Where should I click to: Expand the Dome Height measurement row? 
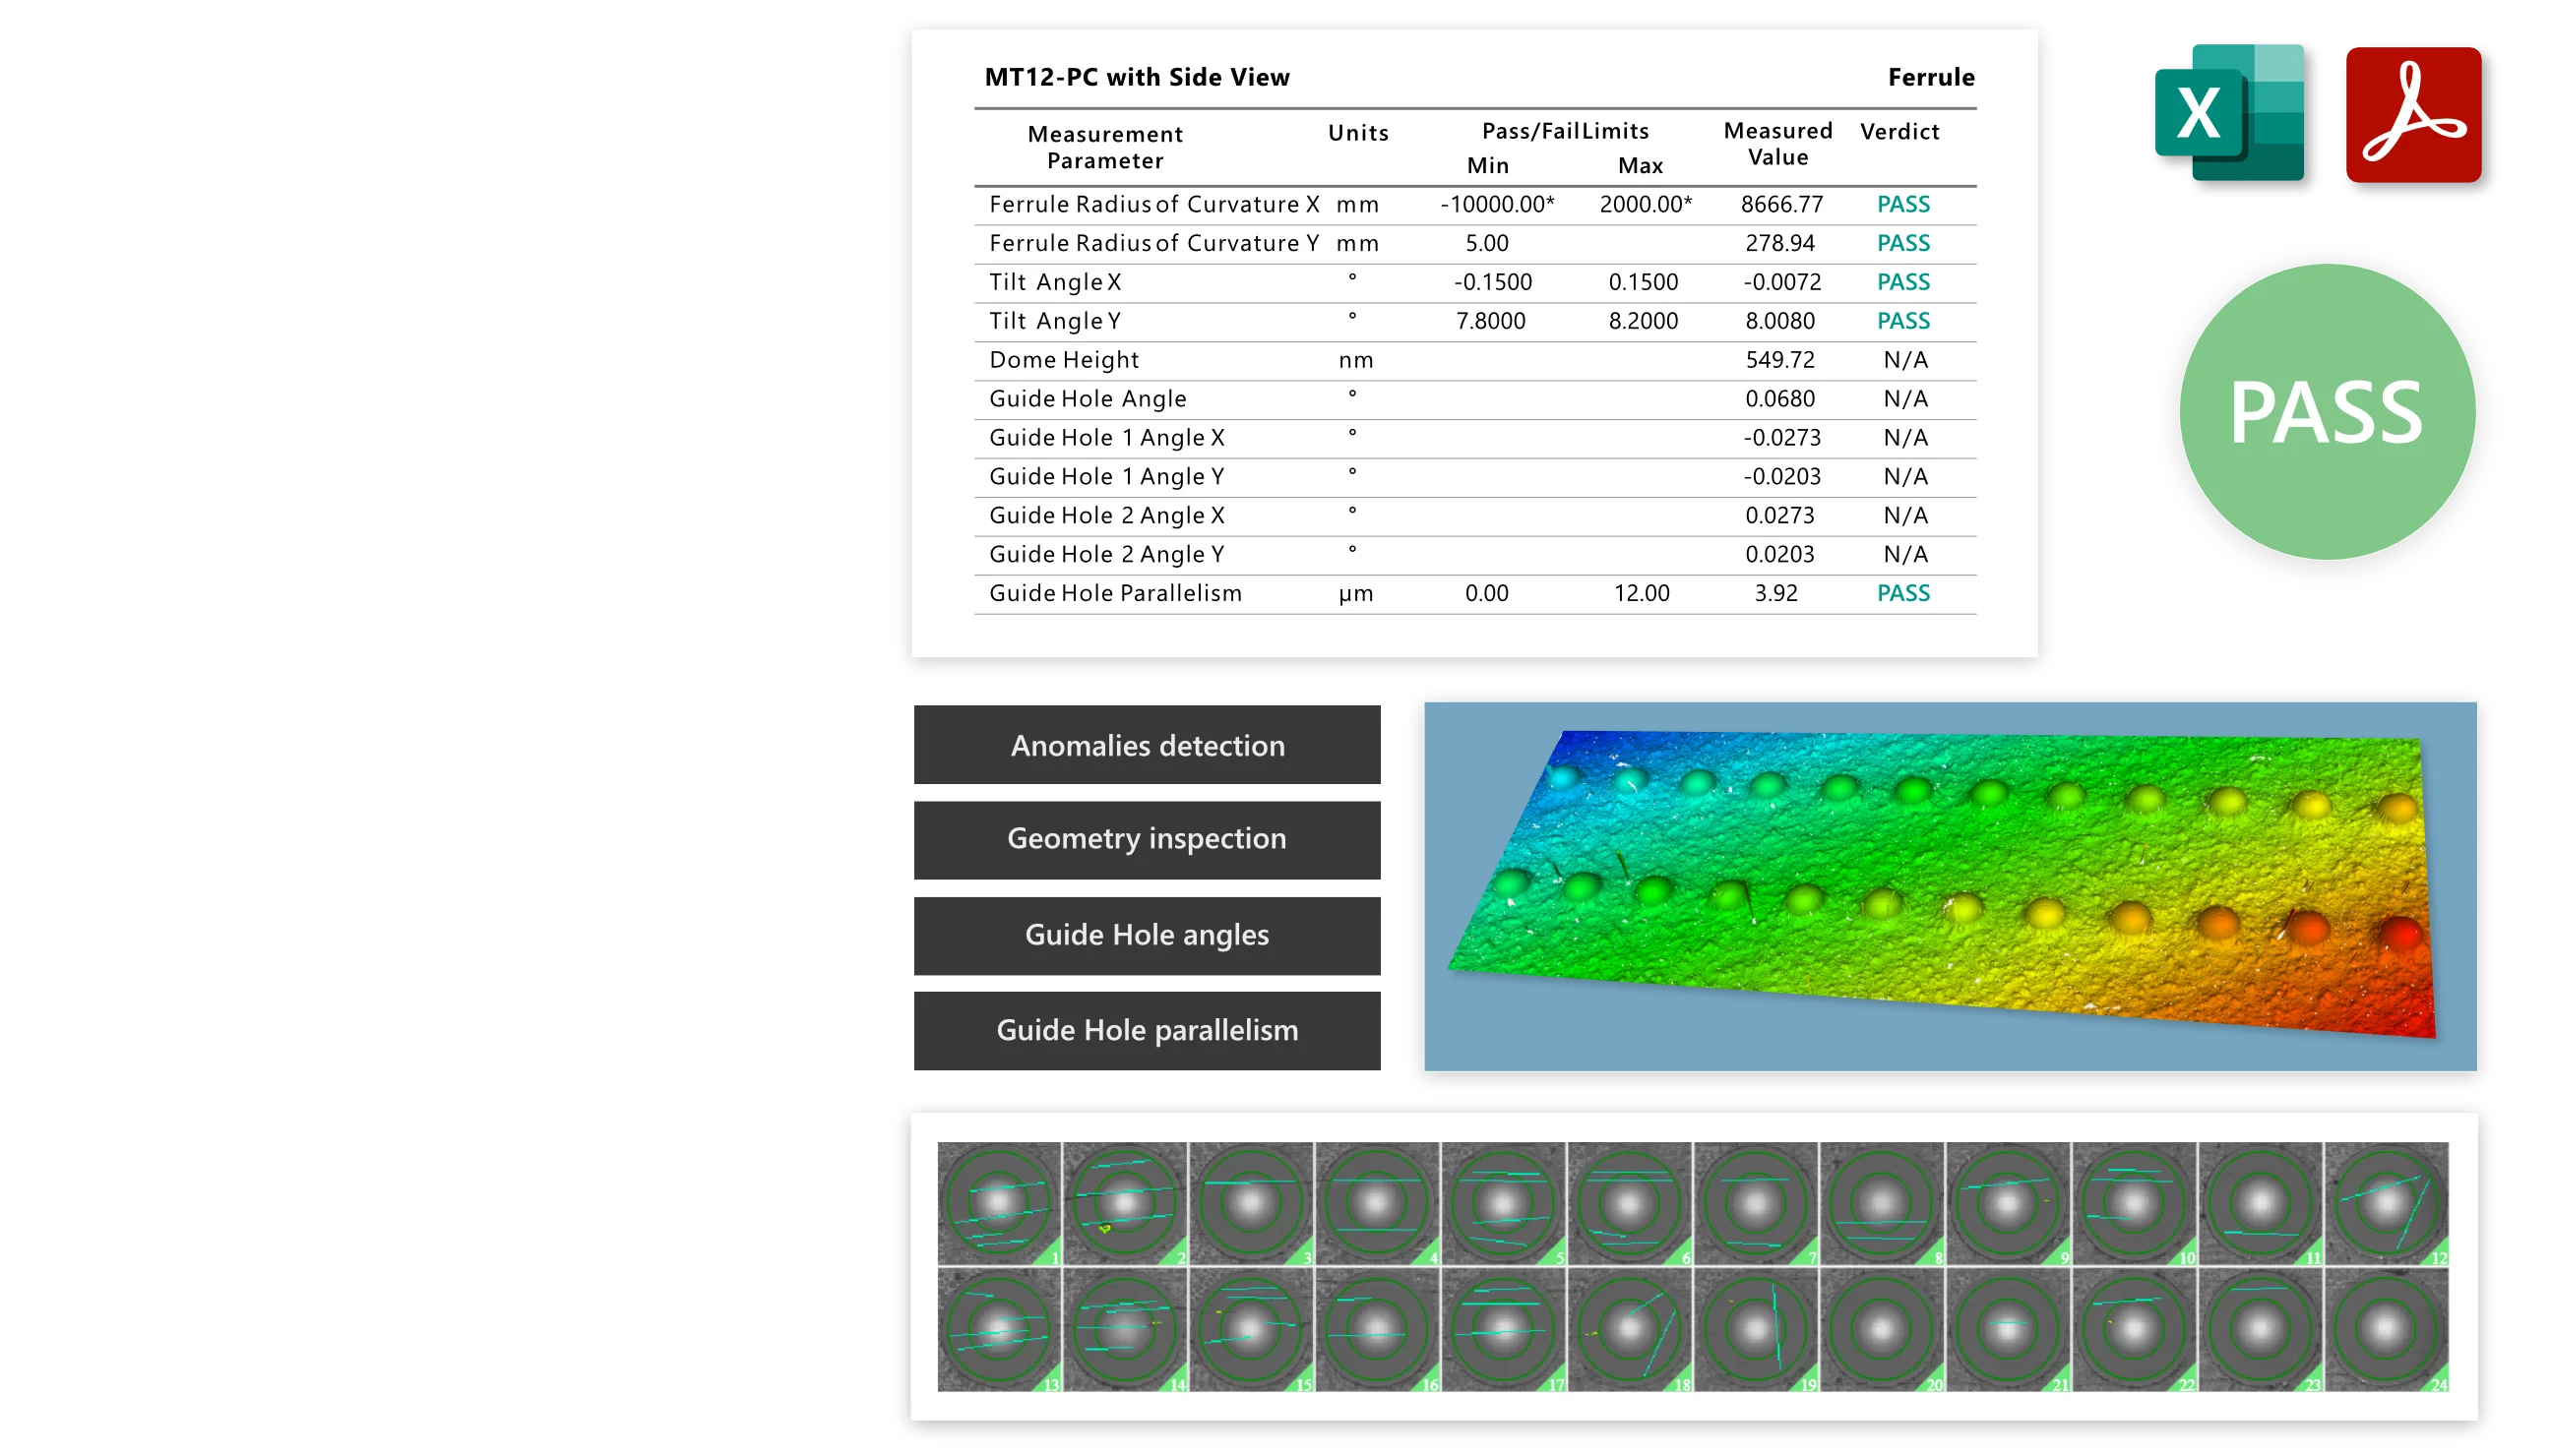coord(1064,359)
